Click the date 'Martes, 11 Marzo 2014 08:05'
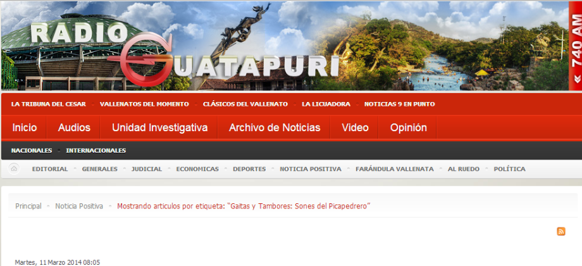 click(58, 262)
